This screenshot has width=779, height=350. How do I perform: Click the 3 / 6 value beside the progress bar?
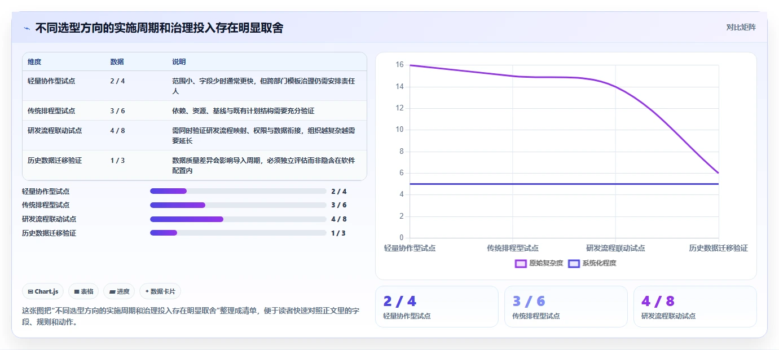coord(339,205)
